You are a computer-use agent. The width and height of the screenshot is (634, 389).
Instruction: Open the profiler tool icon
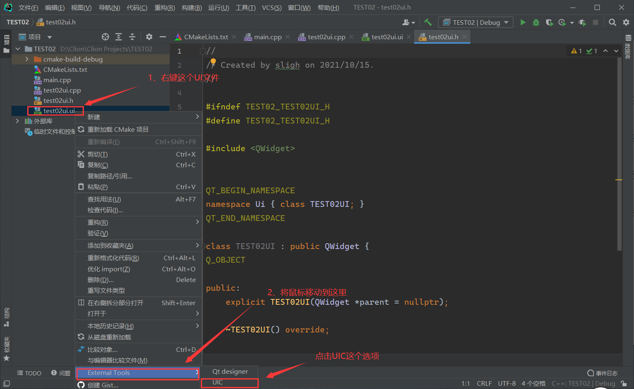pos(561,22)
